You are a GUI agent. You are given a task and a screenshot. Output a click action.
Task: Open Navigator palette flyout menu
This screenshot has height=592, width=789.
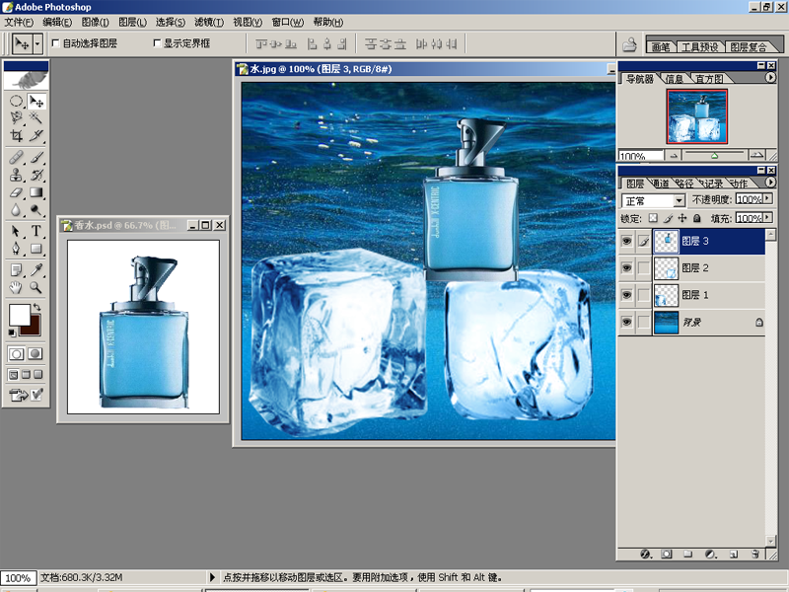point(770,78)
